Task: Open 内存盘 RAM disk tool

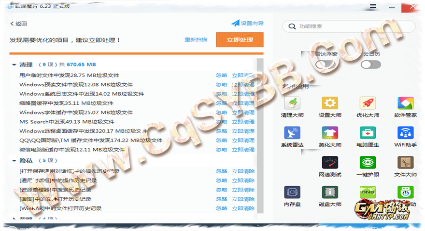Action: pos(292,196)
